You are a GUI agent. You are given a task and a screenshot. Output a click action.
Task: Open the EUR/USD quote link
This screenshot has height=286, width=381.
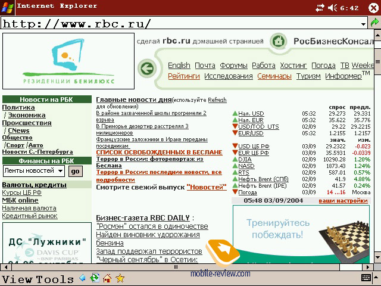[251, 133]
